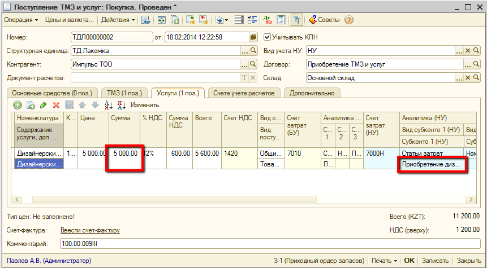Switch to the ТМЗ (1 поз.) tab
This screenshot has height=268, width=487.
(124, 93)
